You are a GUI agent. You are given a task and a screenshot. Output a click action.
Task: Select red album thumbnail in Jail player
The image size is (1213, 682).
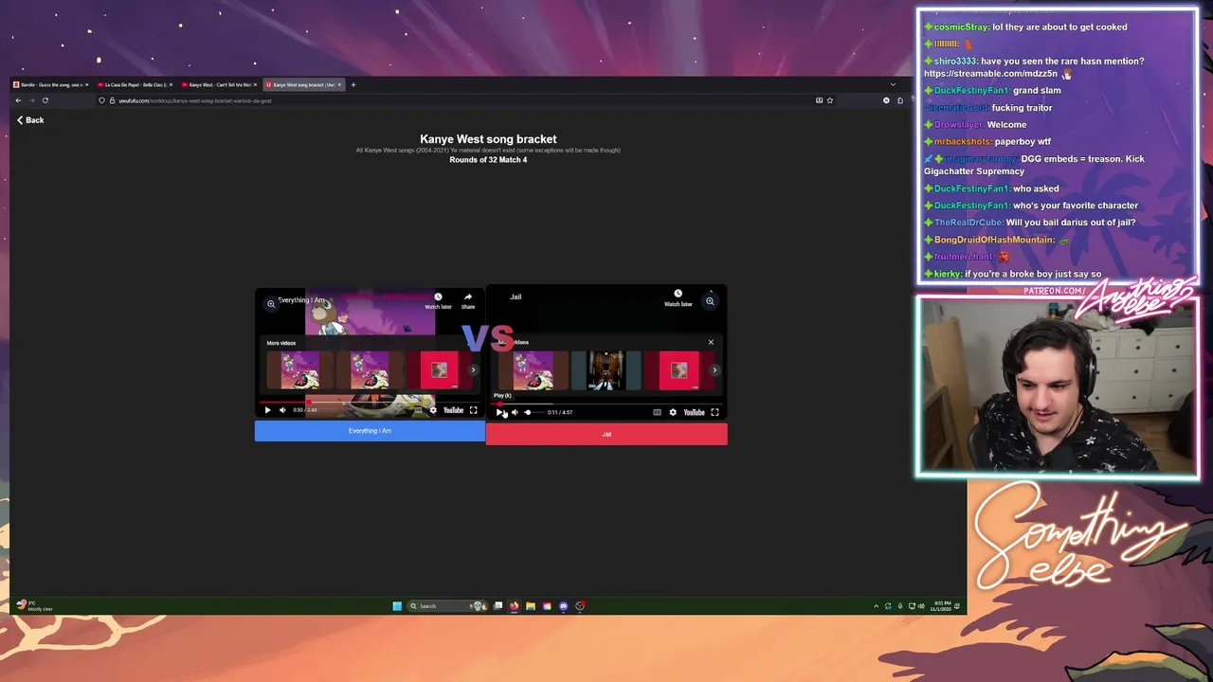coord(679,370)
